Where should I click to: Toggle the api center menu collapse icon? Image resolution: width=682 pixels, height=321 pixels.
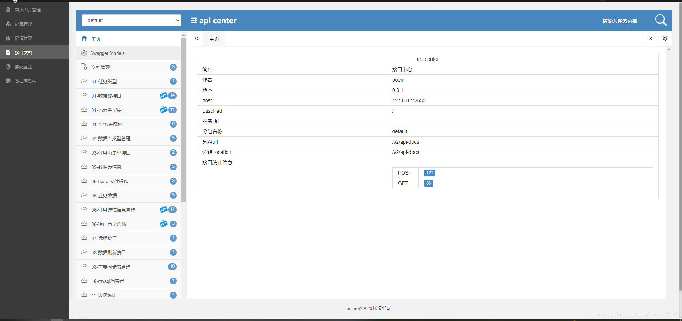[194, 21]
